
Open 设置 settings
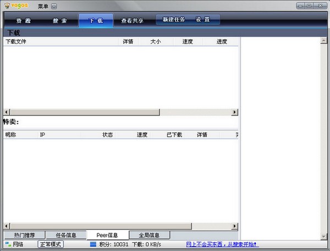(202, 20)
